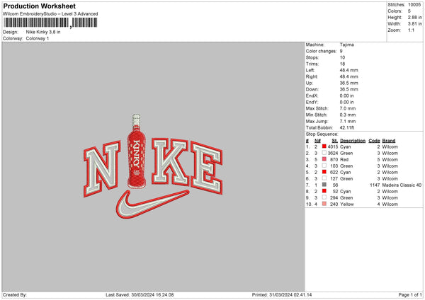Pick the gray swatch in stop row 7

point(324,185)
